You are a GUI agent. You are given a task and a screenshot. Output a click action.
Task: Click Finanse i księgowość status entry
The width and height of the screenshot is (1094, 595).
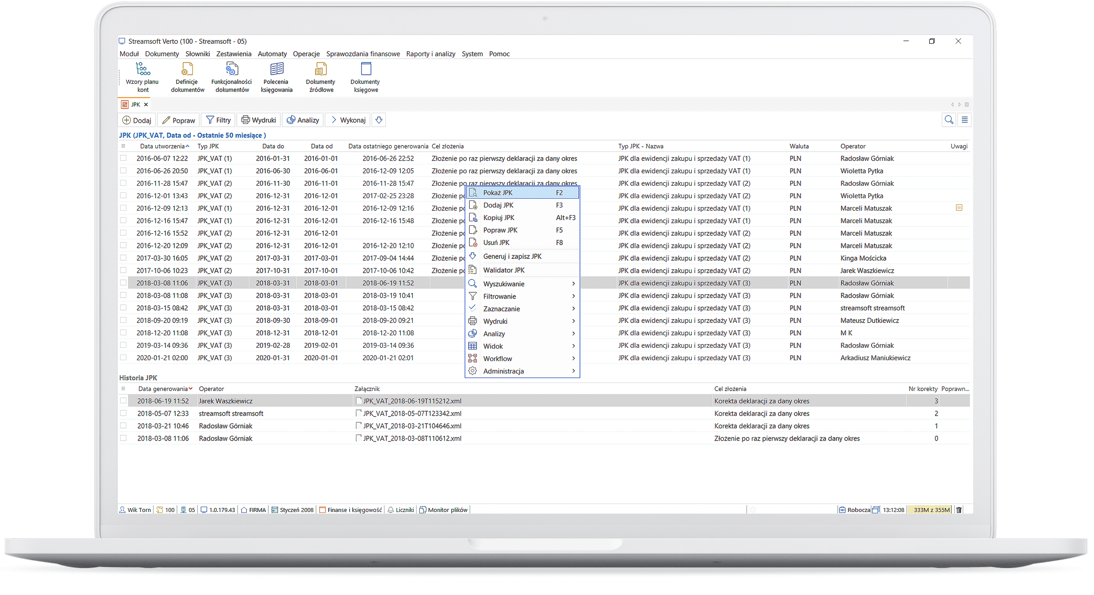point(351,510)
